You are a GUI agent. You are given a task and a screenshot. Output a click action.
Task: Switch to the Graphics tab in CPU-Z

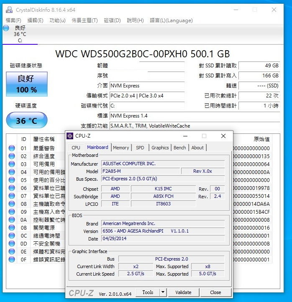click(160, 148)
